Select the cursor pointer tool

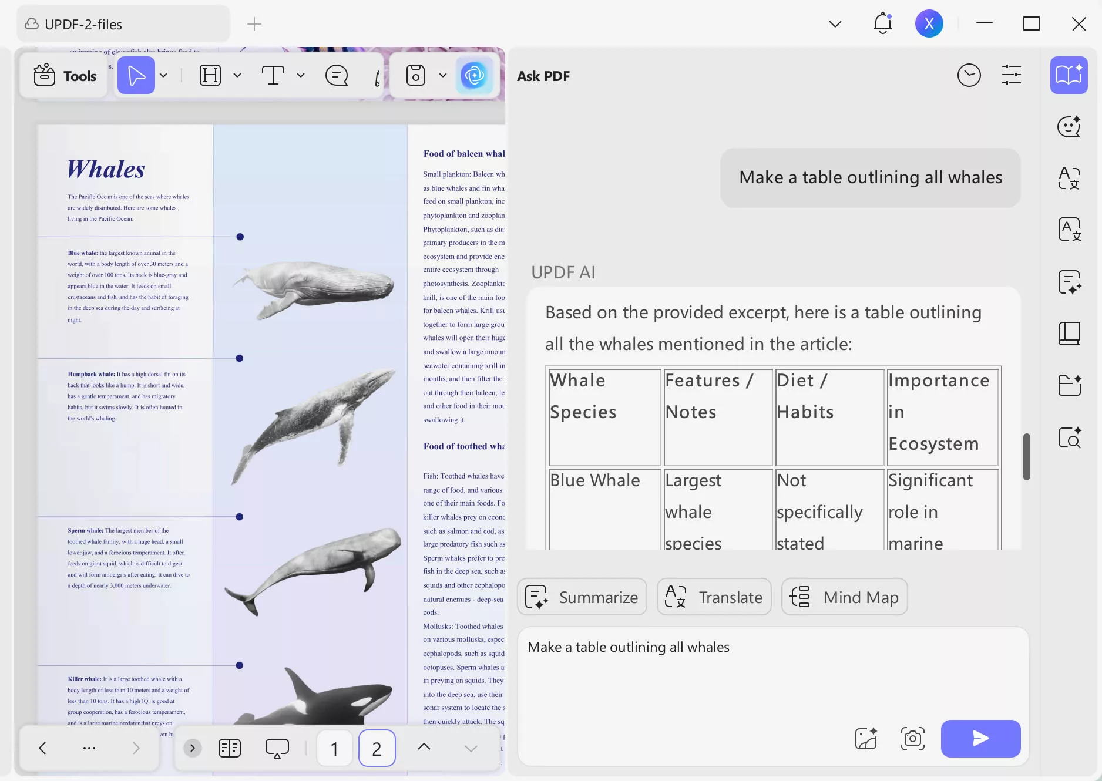[136, 76]
